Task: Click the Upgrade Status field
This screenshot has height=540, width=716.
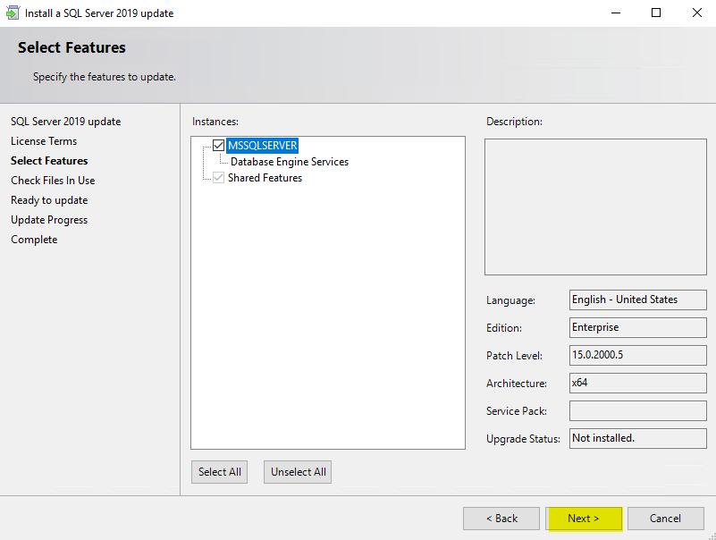Action: click(x=637, y=439)
